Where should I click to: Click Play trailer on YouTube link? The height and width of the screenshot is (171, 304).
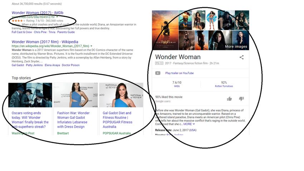[179, 73]
